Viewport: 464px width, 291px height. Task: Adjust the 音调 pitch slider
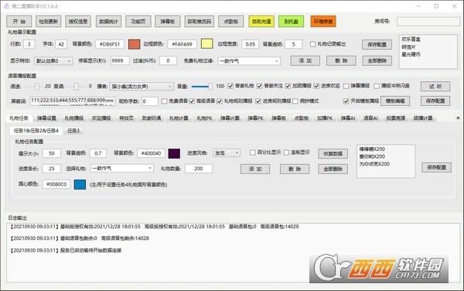point(76,86)
